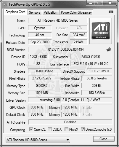Click the Close button
The image size is (119, 147).
pyautogui.click(x=104, y=139)
